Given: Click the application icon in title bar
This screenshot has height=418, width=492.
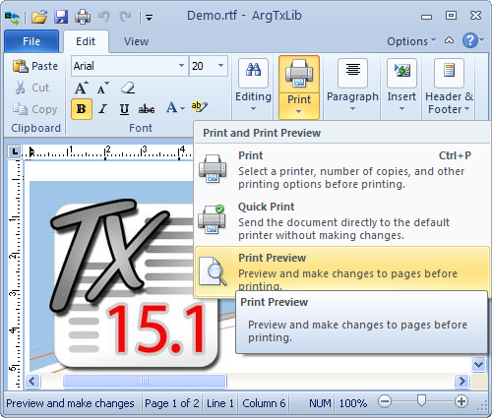Looking at the screenshot, I should (x=12, y=17).
